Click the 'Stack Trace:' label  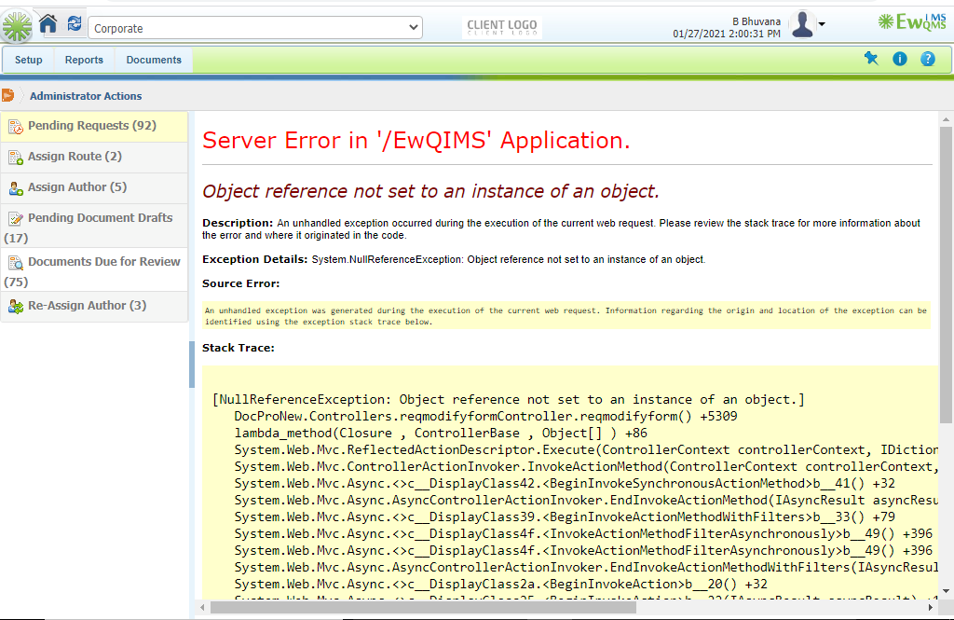tap(238, 348)
